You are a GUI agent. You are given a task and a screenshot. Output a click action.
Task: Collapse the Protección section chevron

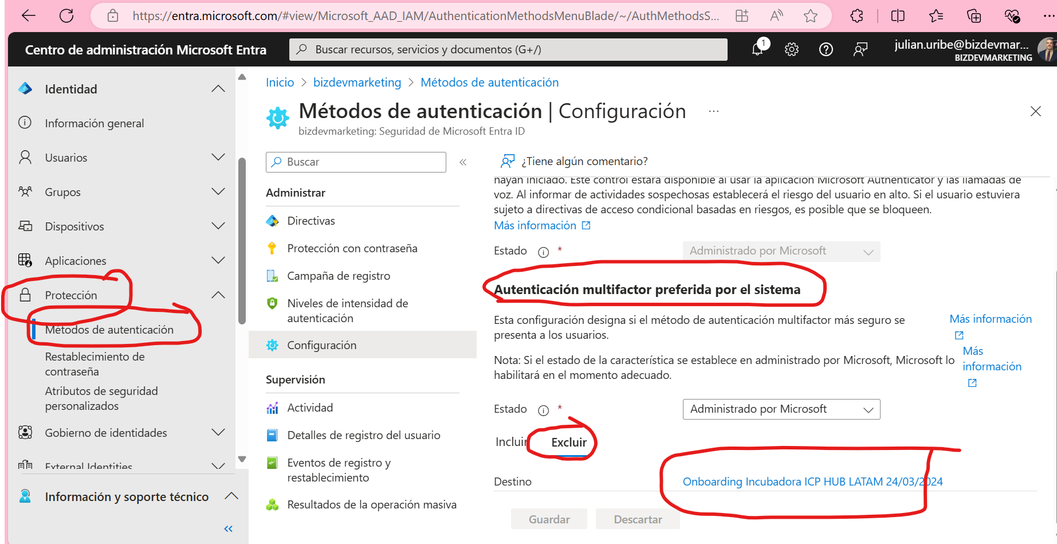click(218, 295)
